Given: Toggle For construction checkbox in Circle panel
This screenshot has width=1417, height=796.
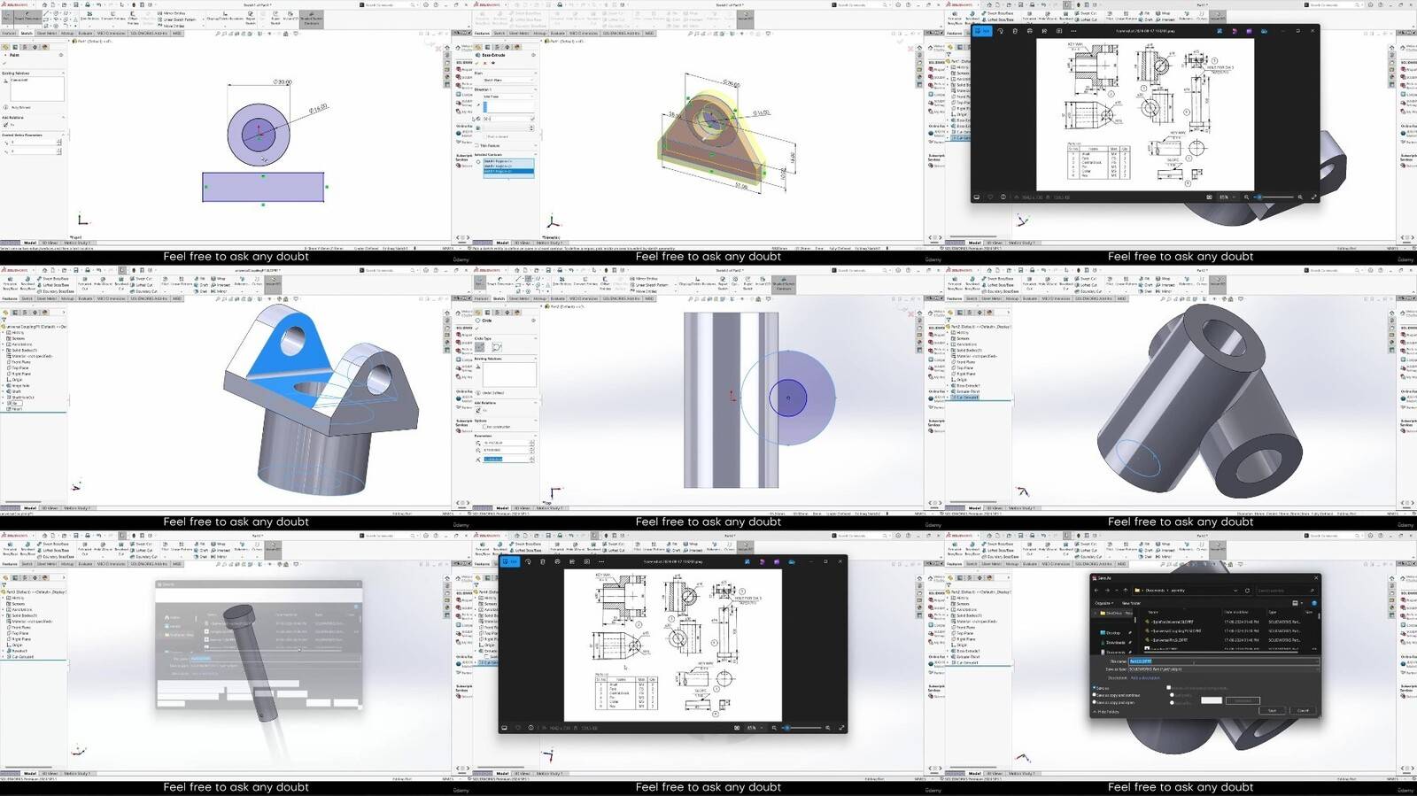Looking at the screenshot, I should click(x=484, y=427).
